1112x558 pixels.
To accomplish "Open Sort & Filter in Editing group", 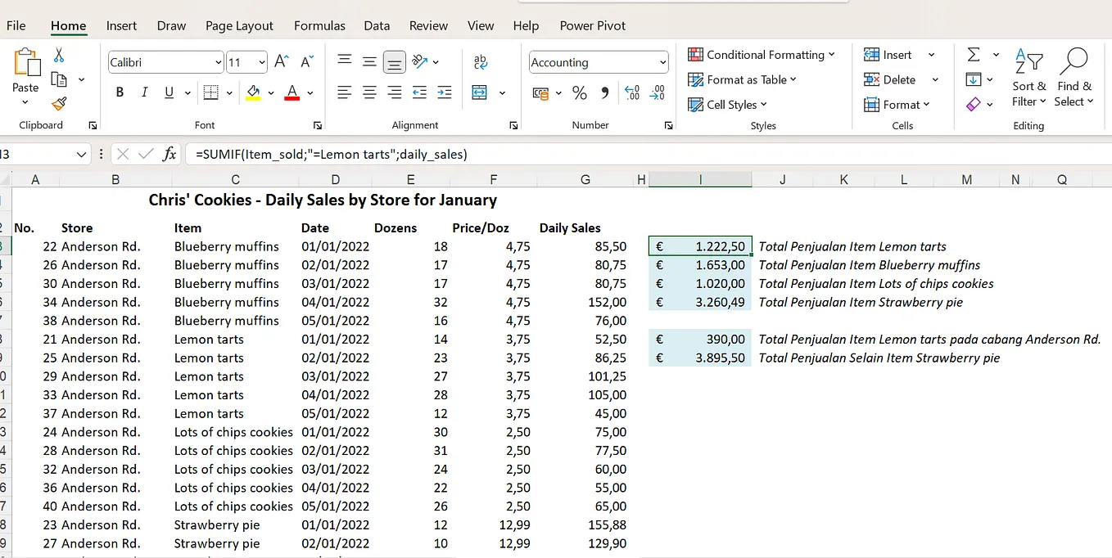I will point(1028,78).
